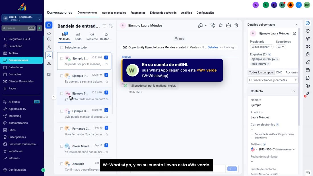
Task: Open the dropdown arrow beside assign-conversation icon
Action: click(x=206, y=26)
